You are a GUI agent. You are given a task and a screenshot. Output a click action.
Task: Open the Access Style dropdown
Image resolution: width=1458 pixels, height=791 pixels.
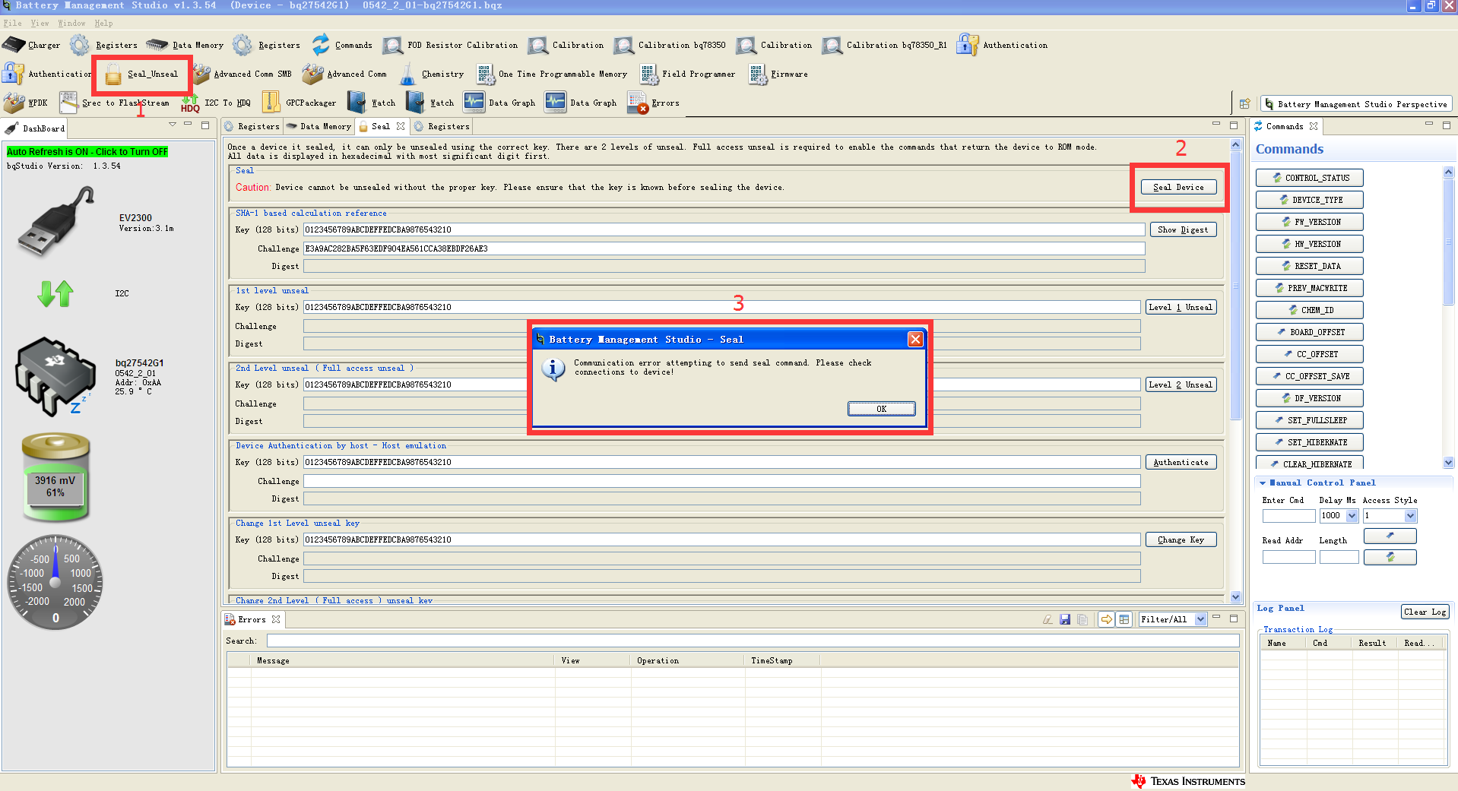(1410, 516)
